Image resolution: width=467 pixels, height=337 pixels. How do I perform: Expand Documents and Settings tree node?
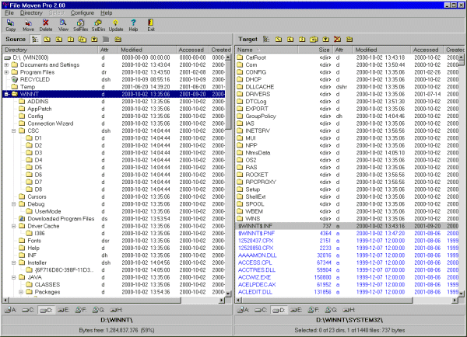(x=6, y=64)
